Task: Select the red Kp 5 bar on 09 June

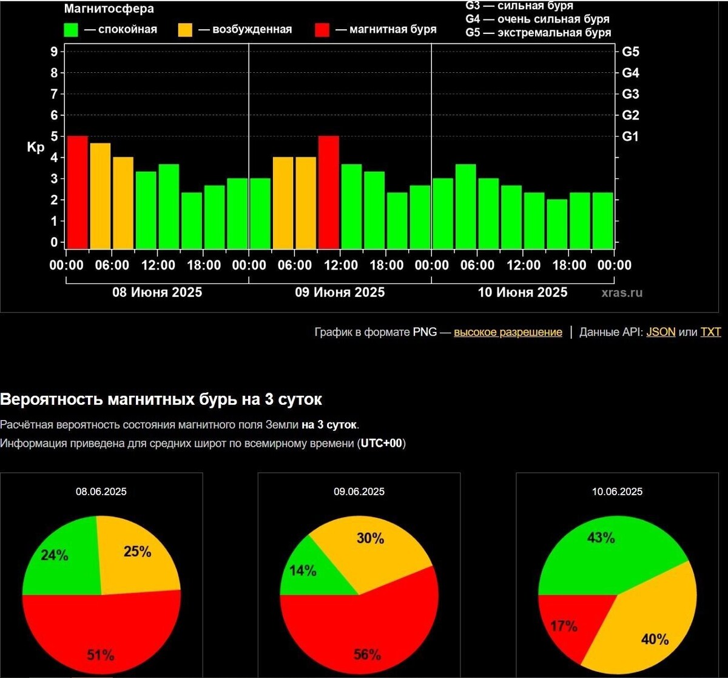Action: pyautogui.click(x=328, y=192)
